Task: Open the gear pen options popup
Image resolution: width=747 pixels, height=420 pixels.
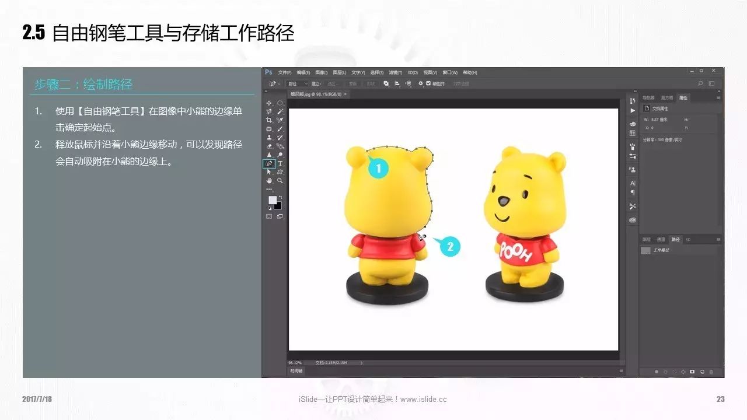Action: pos(421,83)
